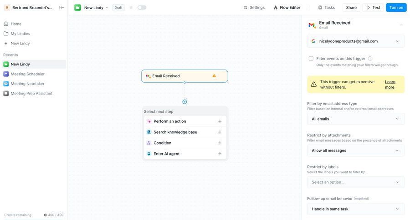Open the Allow all messages dropdown
The height and width of the screenshot is (220, 410).
pyautogui.click(x=356, y=150)
